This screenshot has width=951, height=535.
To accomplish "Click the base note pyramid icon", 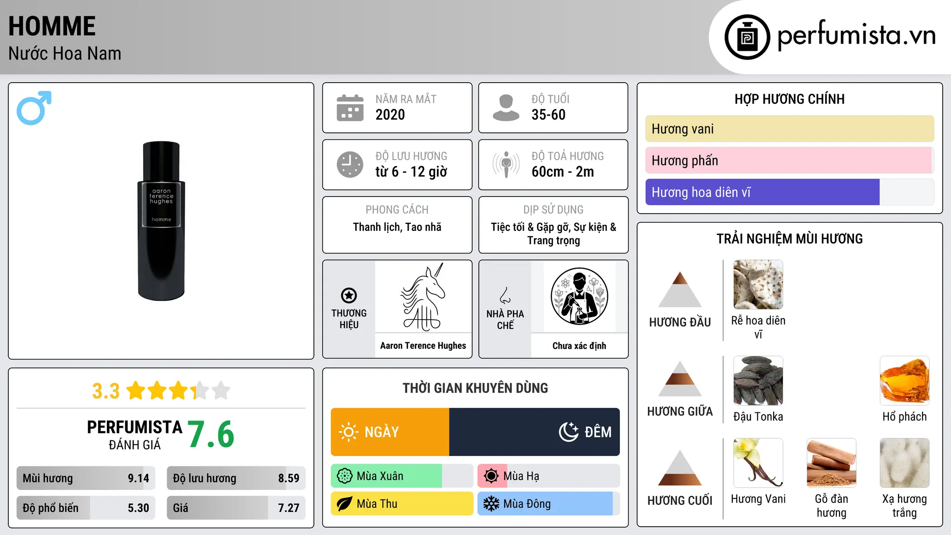I will (x=680, y=468).
